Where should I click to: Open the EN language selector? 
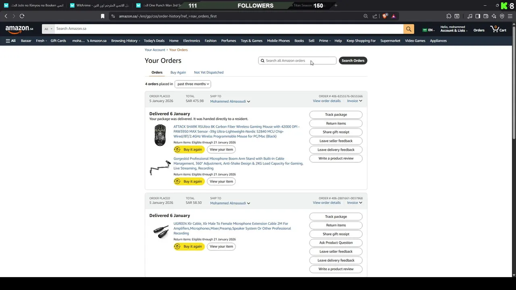tap(428, 30)
